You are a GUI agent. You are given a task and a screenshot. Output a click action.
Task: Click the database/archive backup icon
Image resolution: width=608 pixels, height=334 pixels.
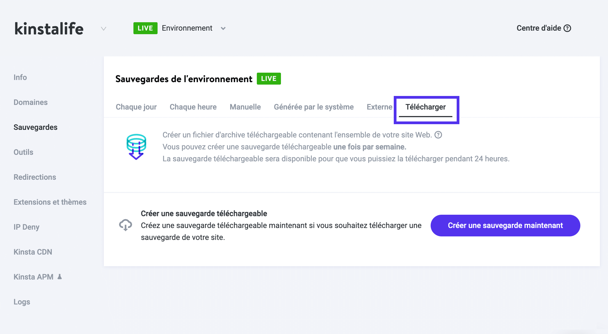pyautogui.click(x=137, y=146)
